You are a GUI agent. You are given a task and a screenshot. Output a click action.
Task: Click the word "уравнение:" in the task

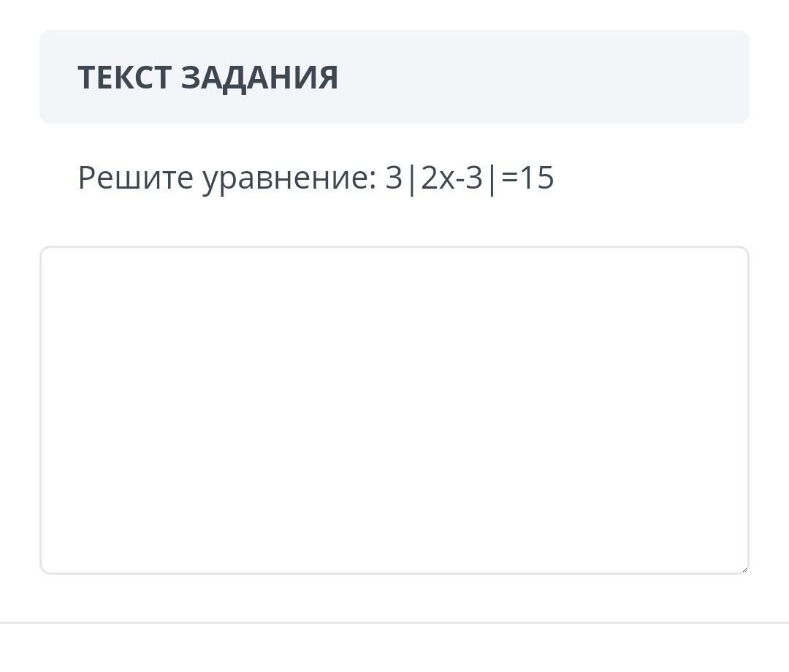(289, 178)
